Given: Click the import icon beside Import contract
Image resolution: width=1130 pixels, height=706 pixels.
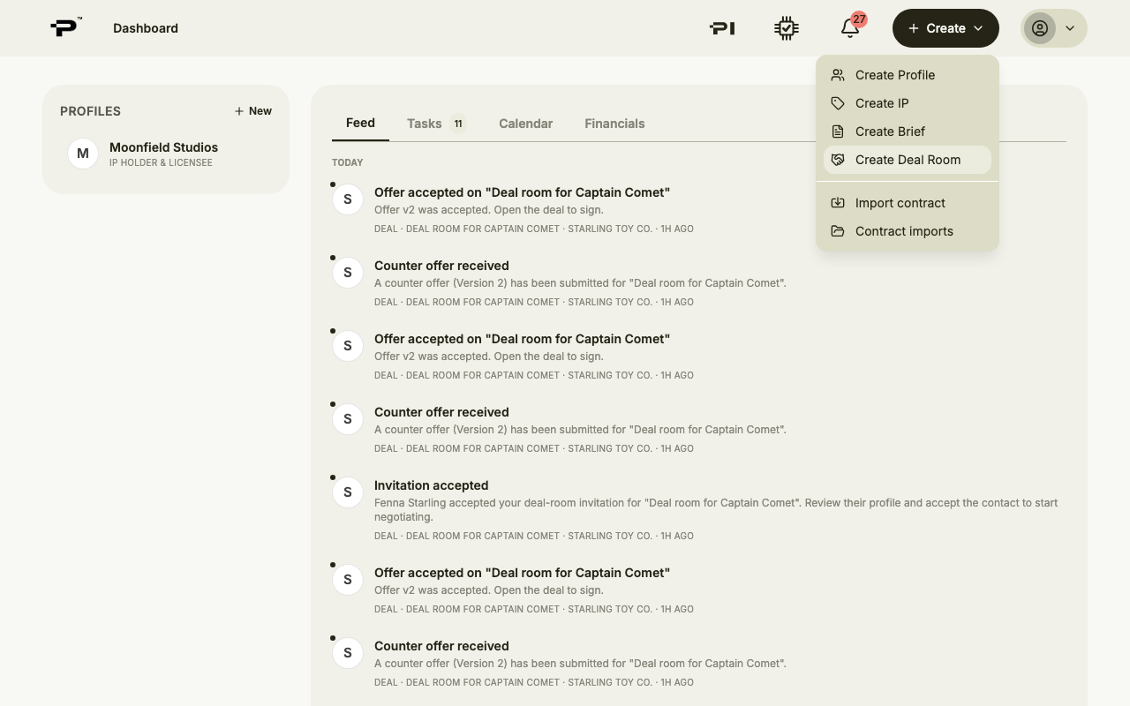Looking at the screenshot, I should [x=838, y=203].
